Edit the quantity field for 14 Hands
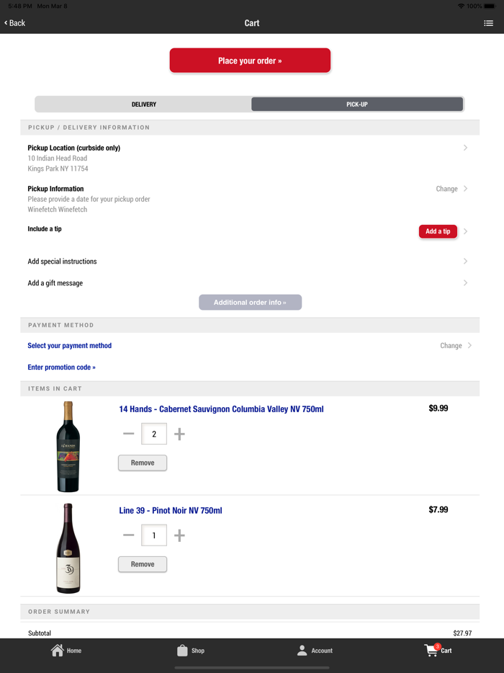Screen dimensions: 504x673 click(x=153, y=433)
